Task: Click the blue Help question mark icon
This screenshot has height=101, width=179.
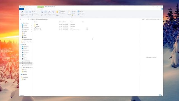Action: [162, 9]
